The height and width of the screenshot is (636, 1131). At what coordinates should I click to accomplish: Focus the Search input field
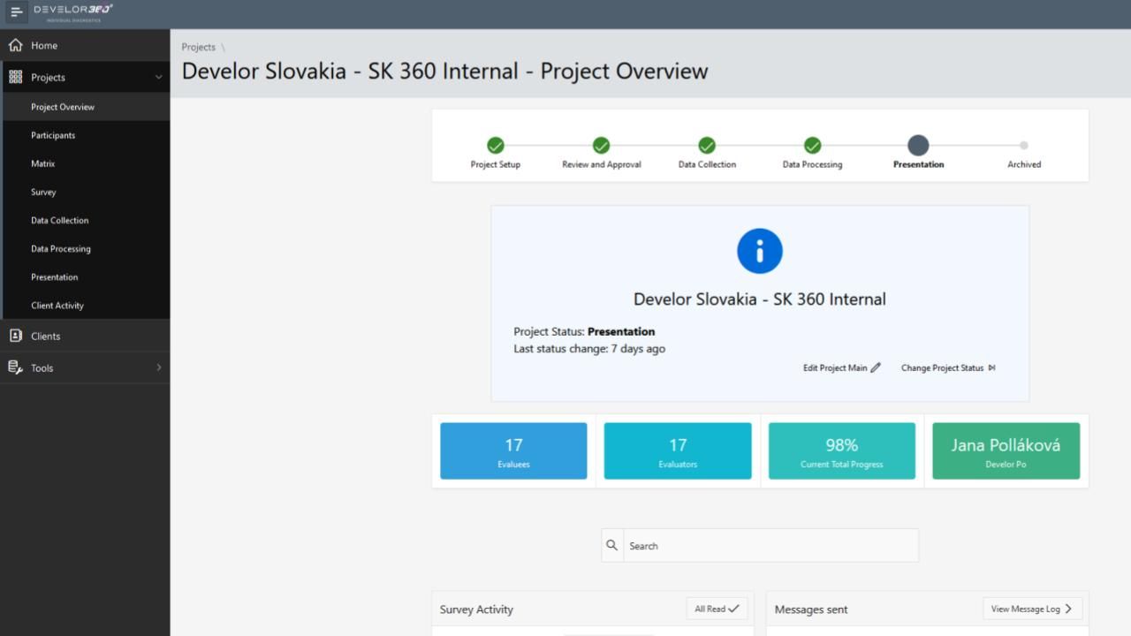770,546
